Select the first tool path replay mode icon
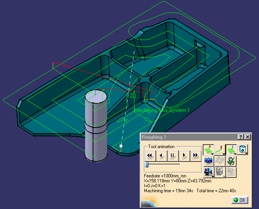 (207, 149)
